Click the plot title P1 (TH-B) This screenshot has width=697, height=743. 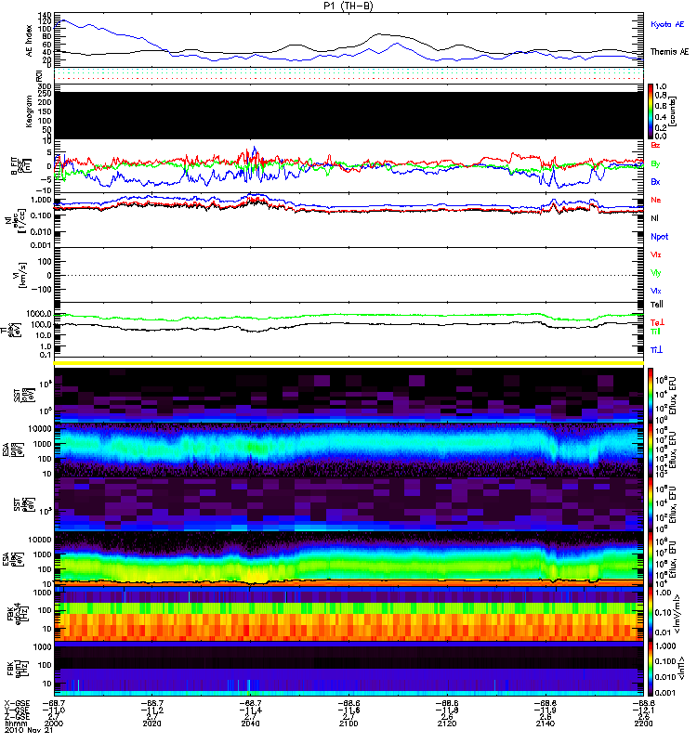(x=348, y=6)
